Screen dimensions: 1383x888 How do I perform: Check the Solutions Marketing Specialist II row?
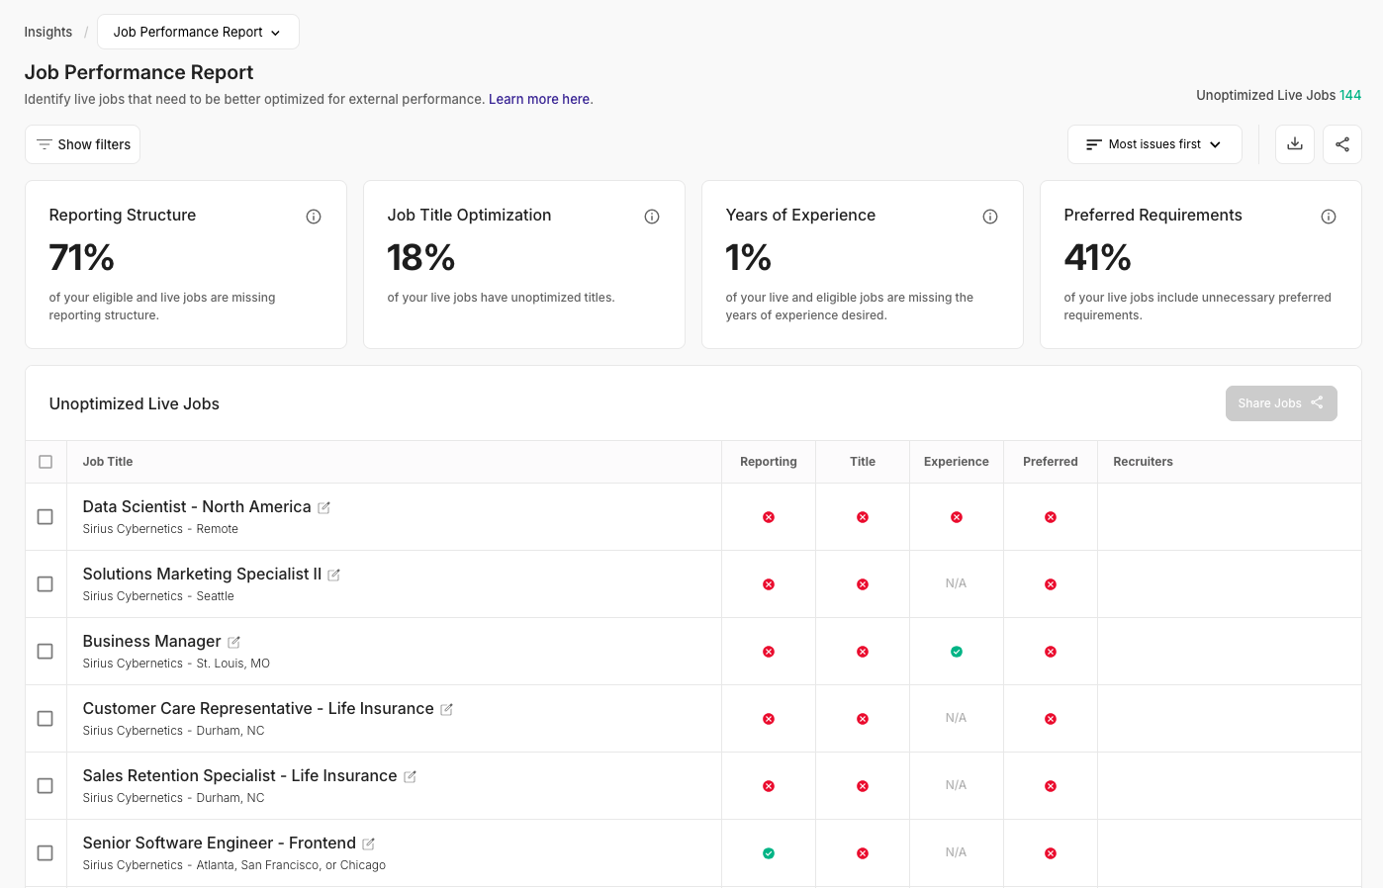coord(46,584)
